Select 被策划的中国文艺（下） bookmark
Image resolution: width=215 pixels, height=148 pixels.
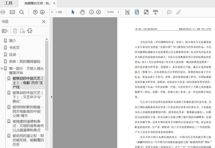click(x=28, y=97)
